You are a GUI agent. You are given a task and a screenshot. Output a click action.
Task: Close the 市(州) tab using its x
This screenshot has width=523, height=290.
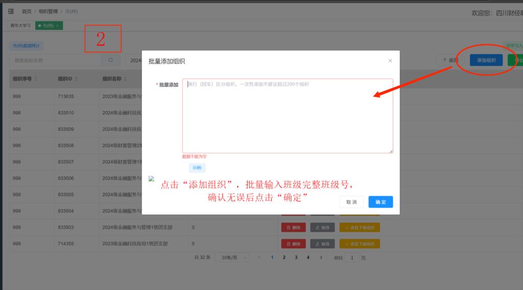tap(58, 25)
